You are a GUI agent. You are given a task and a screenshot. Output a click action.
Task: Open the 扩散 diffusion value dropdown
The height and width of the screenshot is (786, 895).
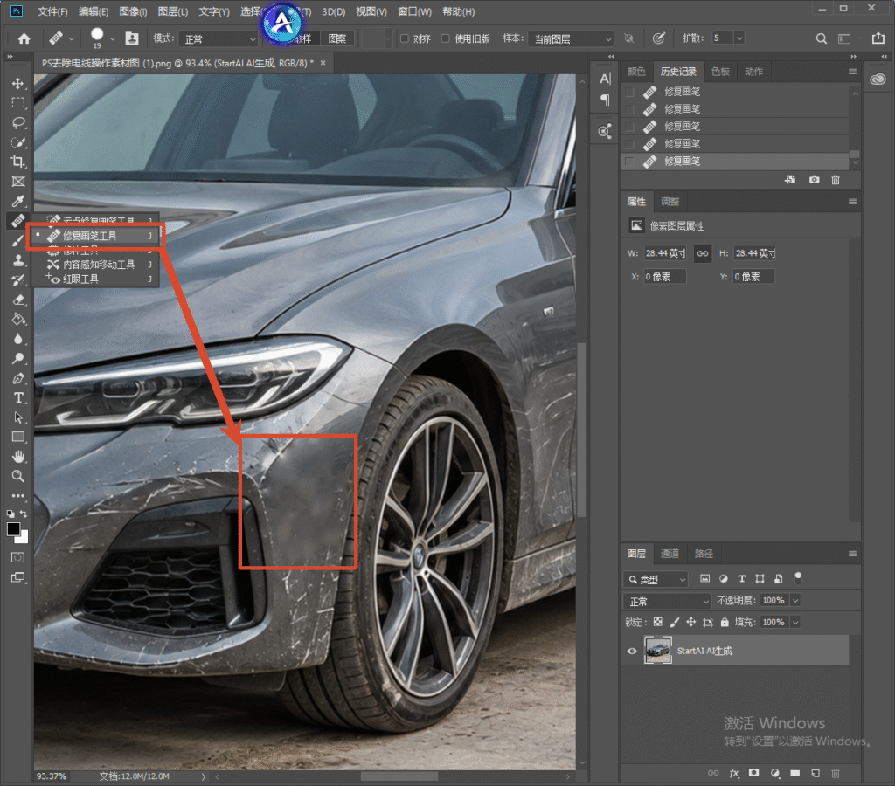click(x=739, y=38)
